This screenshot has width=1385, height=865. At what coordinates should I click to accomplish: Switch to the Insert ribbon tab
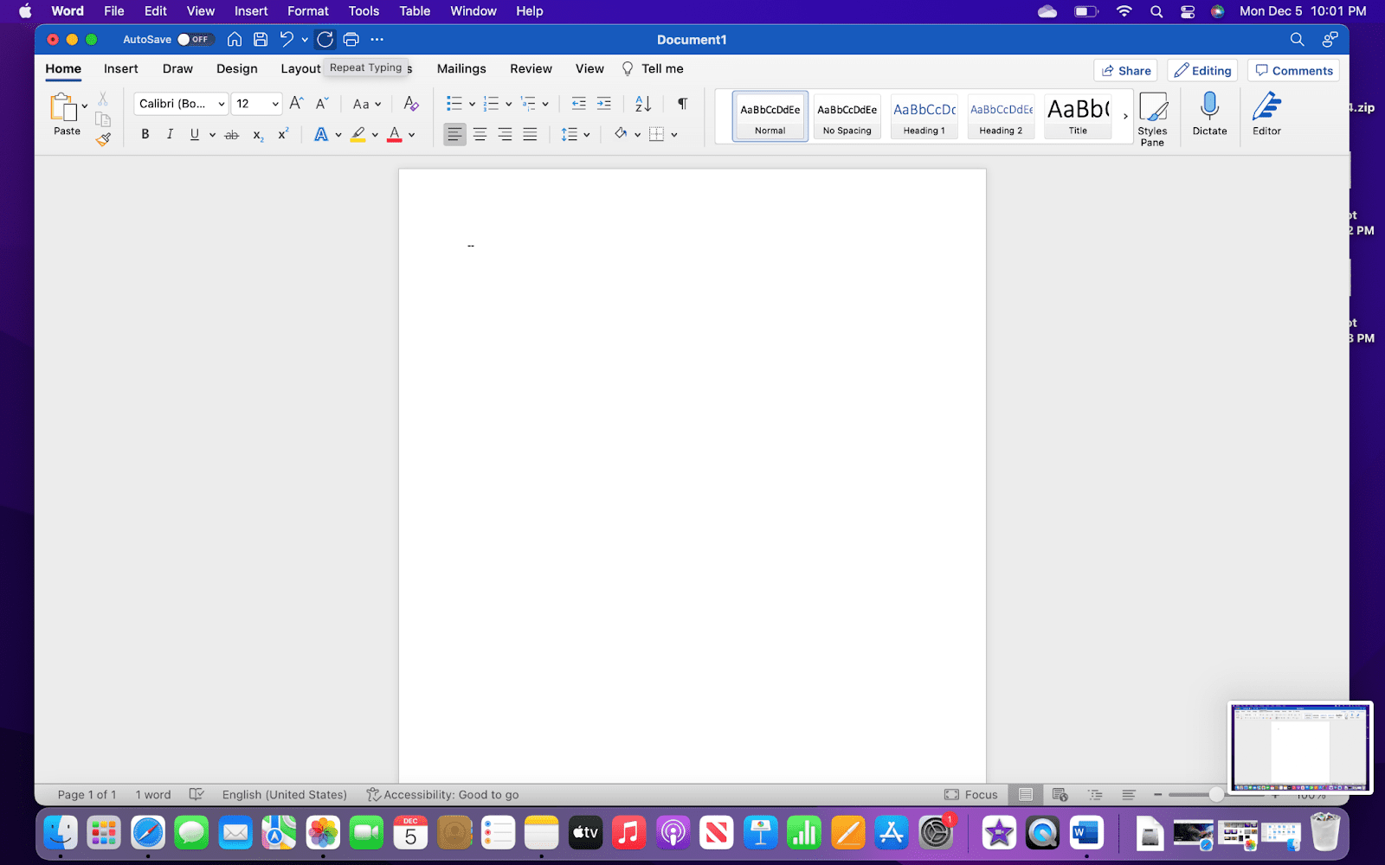tap(121, 68)
